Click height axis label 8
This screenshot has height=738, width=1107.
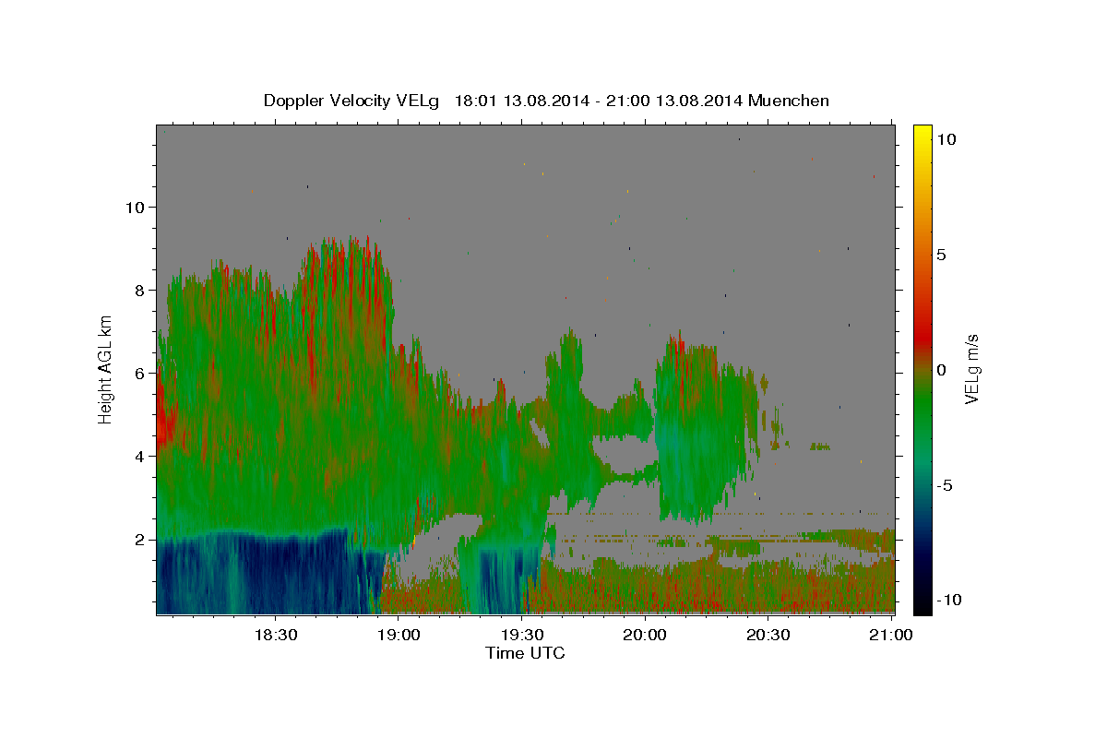tap(142, 291)
